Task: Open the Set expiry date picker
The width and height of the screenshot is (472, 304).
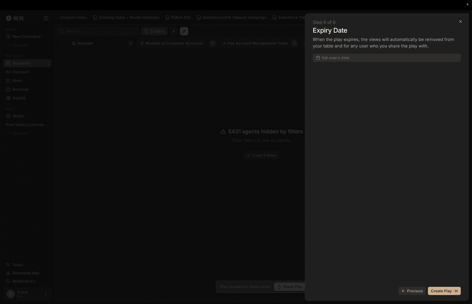Action: (386, 58)
